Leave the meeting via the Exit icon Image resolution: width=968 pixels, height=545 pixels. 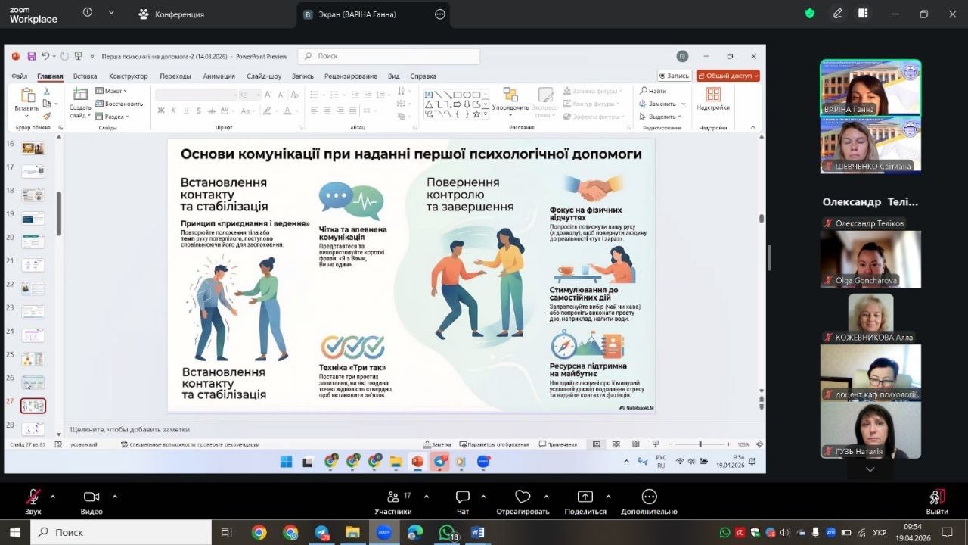click(936, 497)
